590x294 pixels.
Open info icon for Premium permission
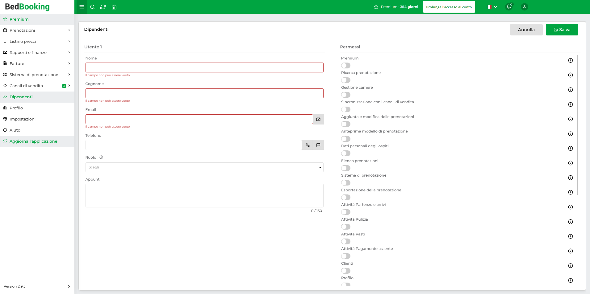tap(571, 60)
